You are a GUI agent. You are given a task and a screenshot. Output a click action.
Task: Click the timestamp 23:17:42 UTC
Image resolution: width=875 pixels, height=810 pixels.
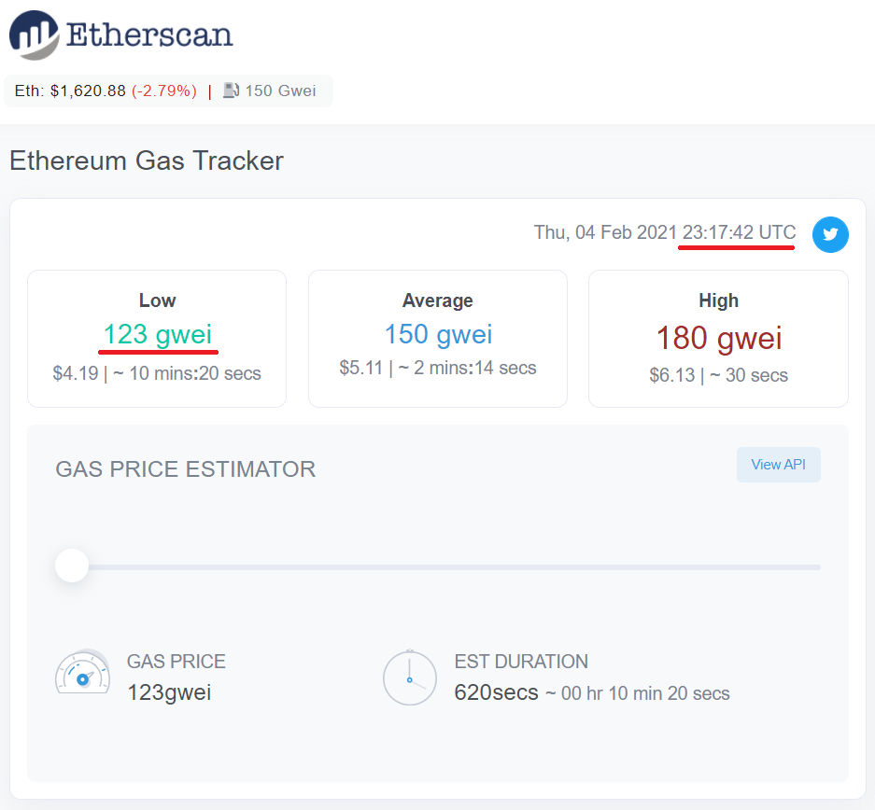(739, 232)
